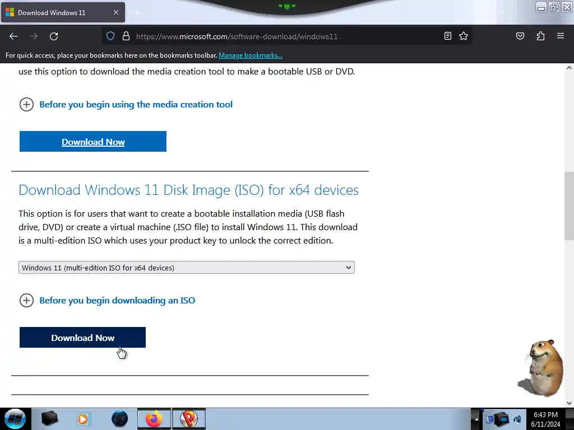Minimize the browser window

point(541,7)
